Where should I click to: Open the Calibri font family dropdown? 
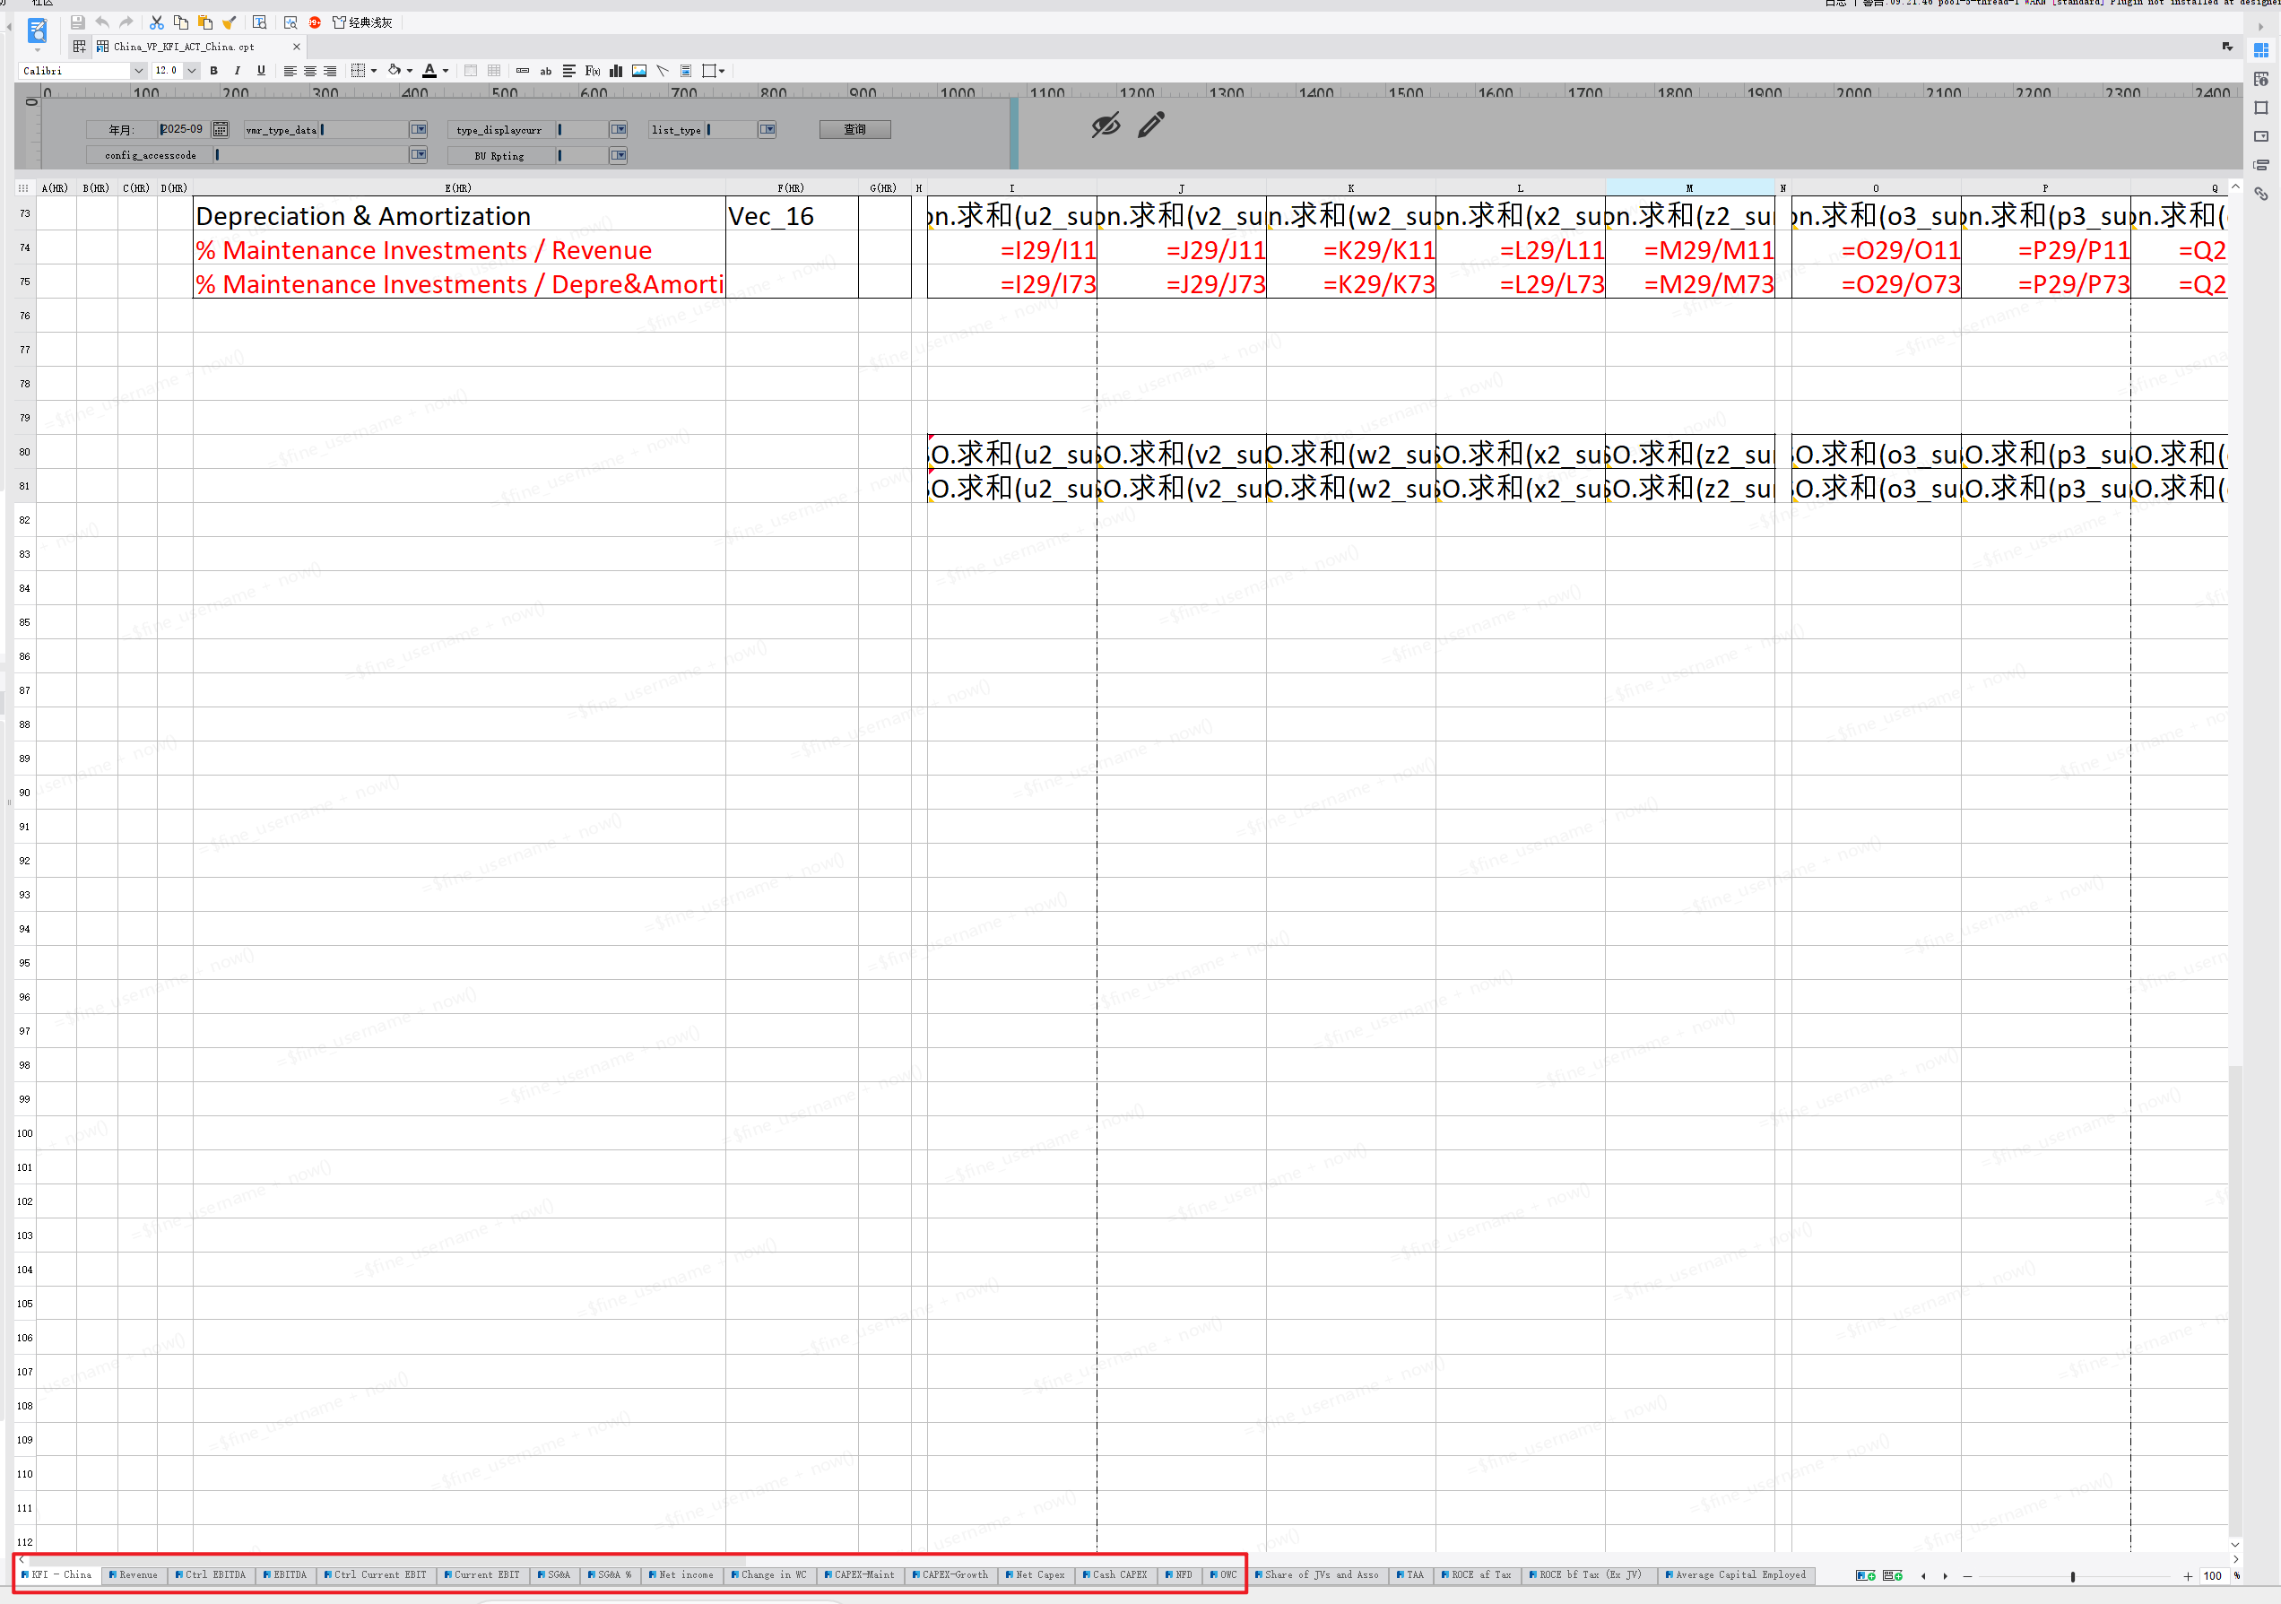(x=138, y=71)
